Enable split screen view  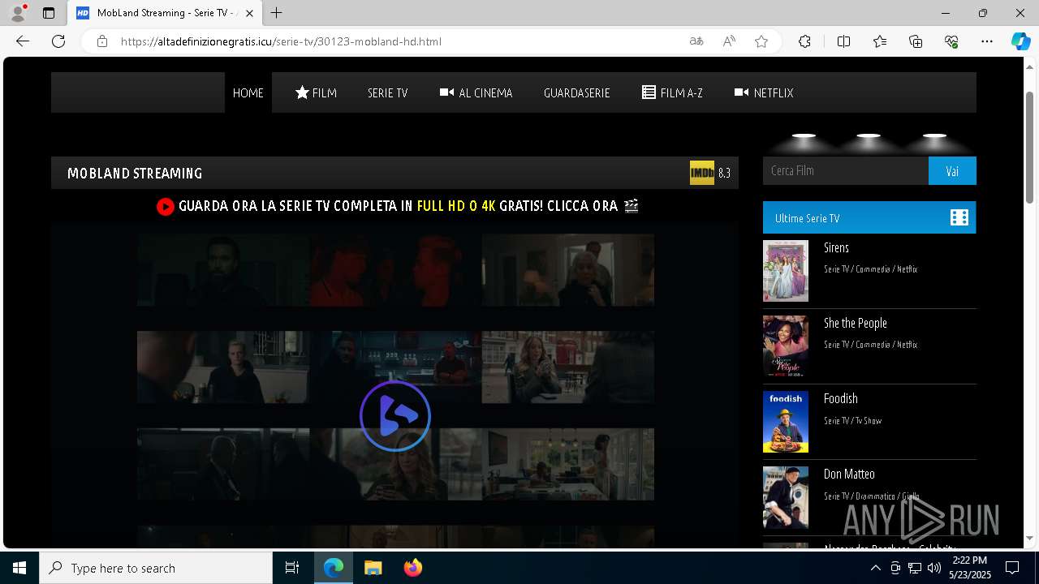843,41
